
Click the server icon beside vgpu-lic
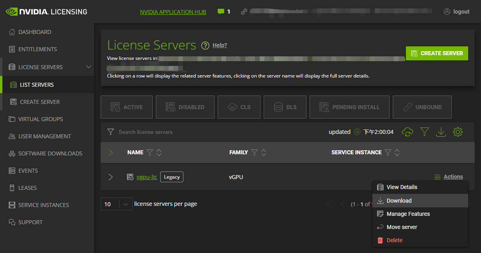point(130,177)
